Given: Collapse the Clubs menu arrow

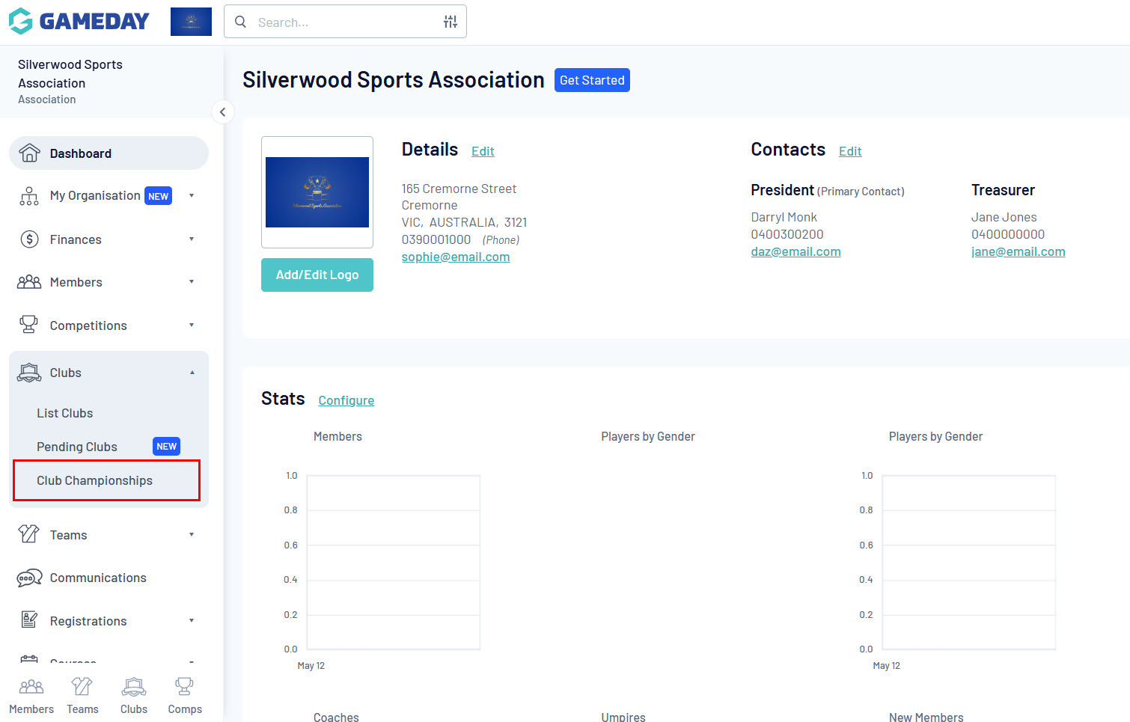Looking at the screenshot, I should 192,373.
